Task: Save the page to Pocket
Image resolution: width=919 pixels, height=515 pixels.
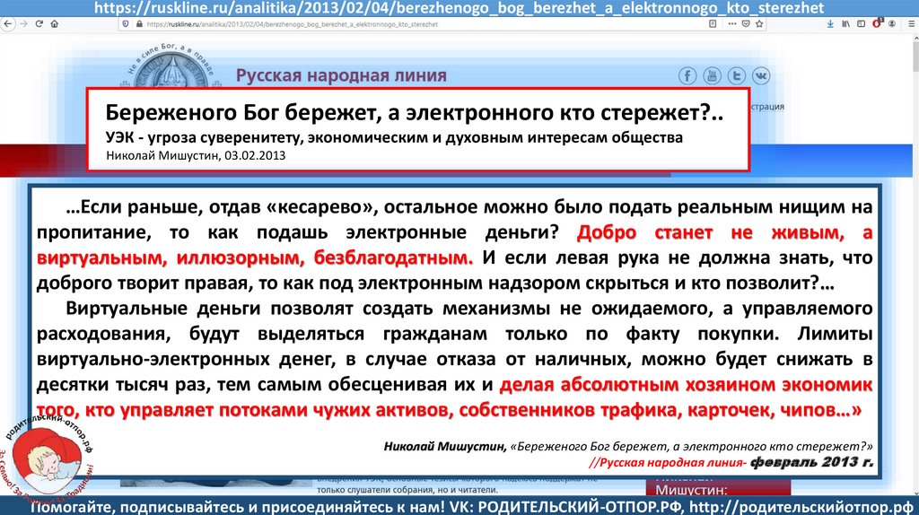Action: click(746, 24)
